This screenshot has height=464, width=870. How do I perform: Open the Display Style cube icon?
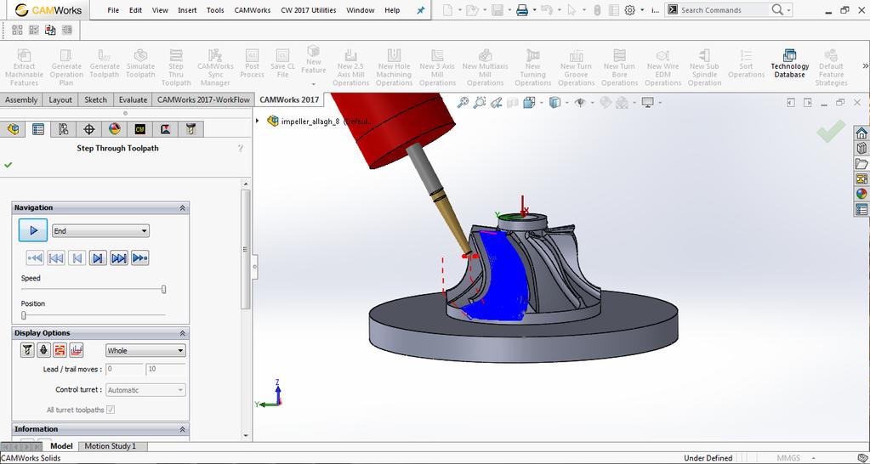pyautogui.click(x=554, y=102)
